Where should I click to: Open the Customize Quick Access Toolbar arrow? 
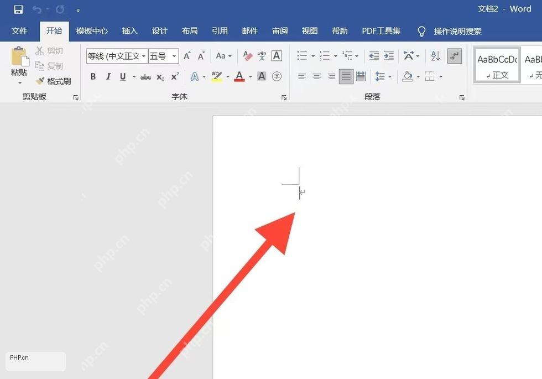coord(78,11)
